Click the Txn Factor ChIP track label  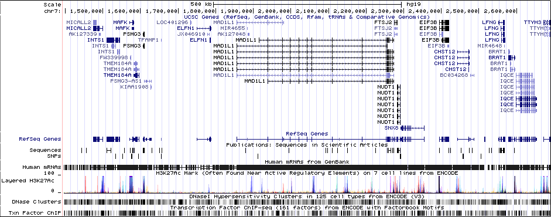pos(35,213)
